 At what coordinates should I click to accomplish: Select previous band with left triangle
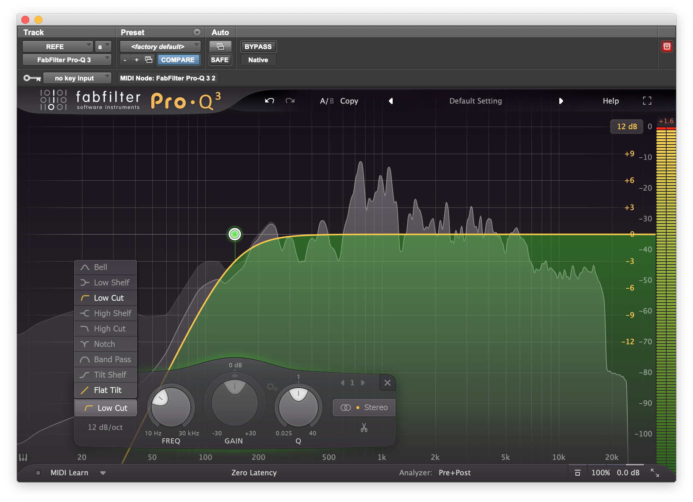tap(342, 383)
